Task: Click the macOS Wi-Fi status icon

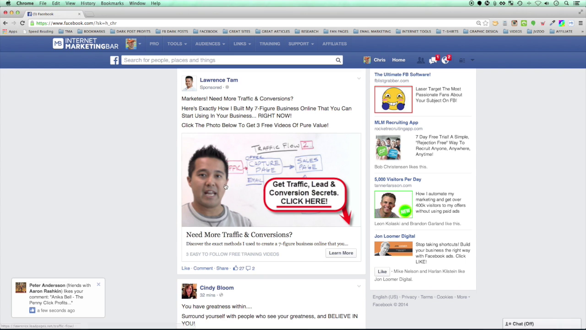Action: [x=538, y=3]
